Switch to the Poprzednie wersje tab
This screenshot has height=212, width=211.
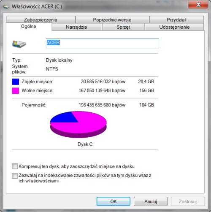112,20
